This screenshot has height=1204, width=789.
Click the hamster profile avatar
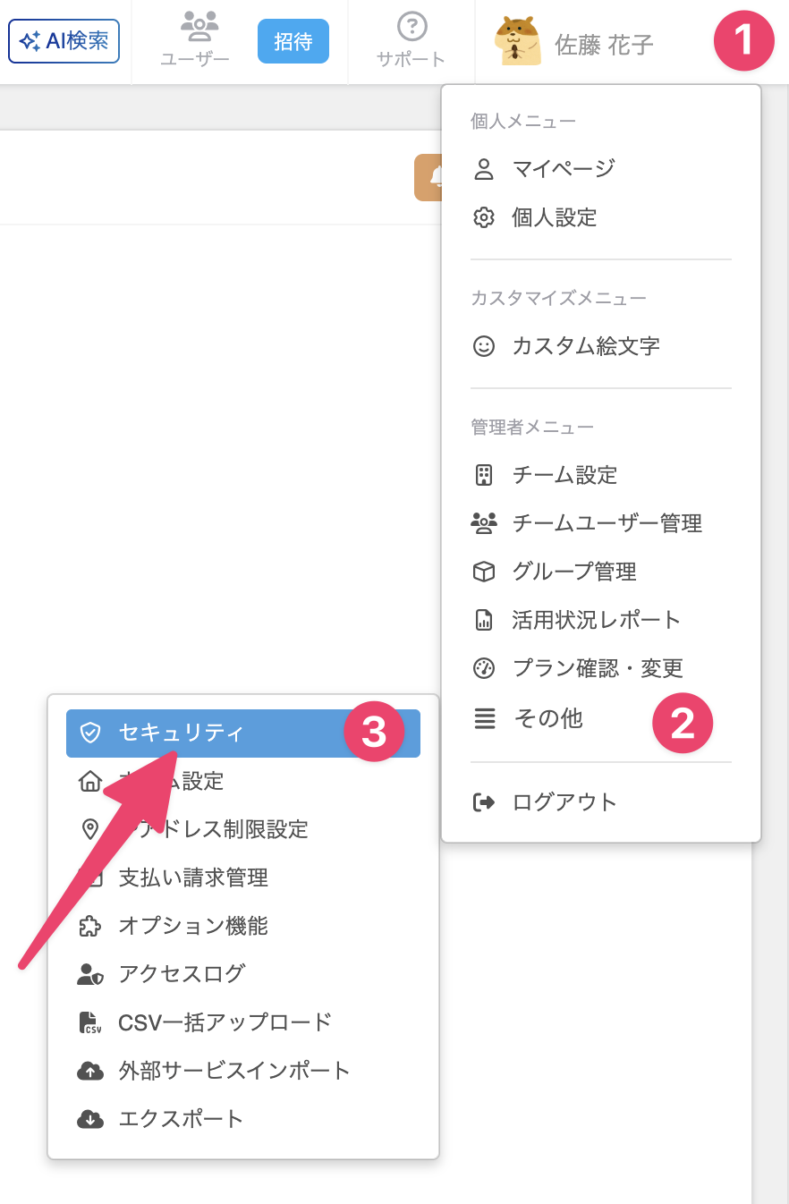[518, 41]
